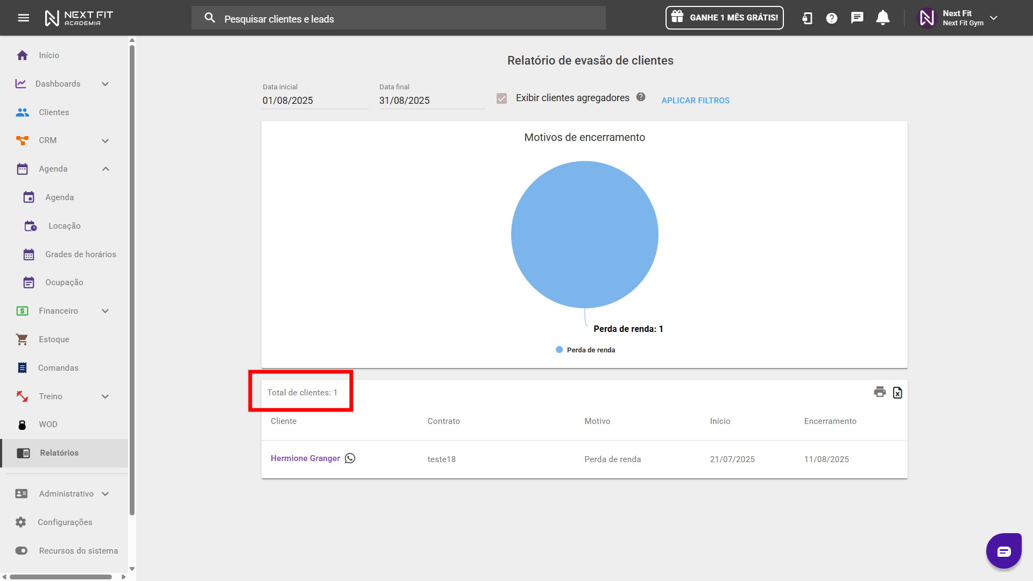Click APLICAR FILTROS button
Screen dimensions: 1033x581
click(x=695, y=101)
